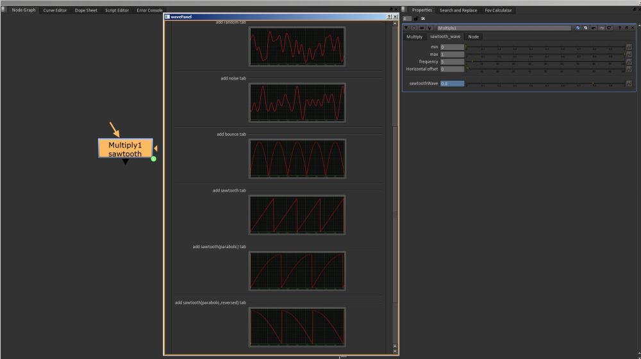Open the blue node color swatch icon
Screen dimensions: 641x359
[x=578, y=28]
